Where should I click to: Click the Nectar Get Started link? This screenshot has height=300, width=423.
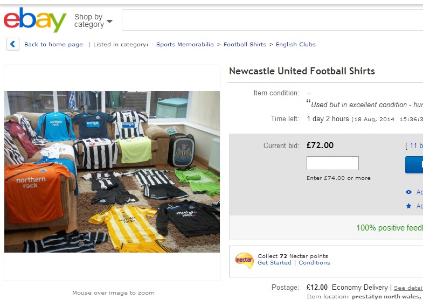(274, 263)
